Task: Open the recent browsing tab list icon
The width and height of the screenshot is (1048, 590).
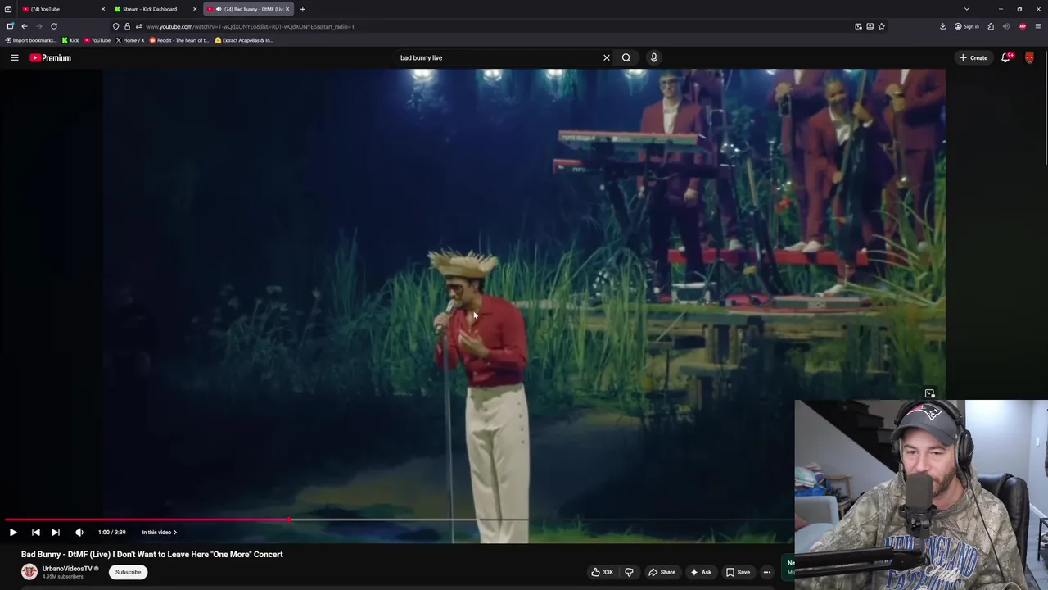Action: point(8,9)
